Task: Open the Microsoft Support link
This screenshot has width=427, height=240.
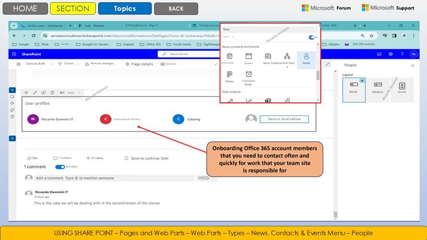Action: 388,8
